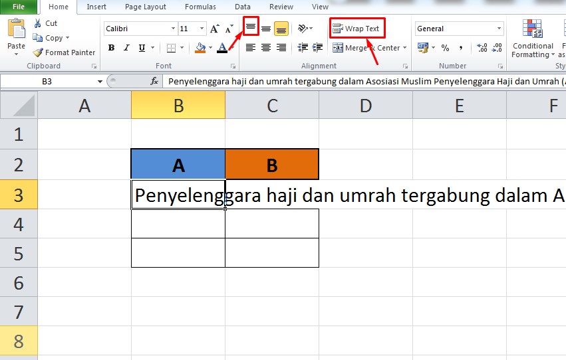Open the font size dropdown
Screen dimensions: 566x360
coord(202,29)
